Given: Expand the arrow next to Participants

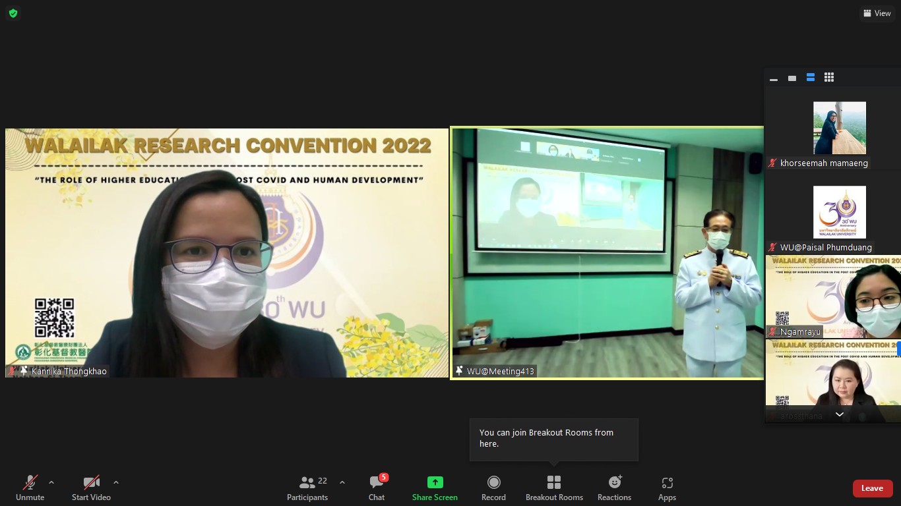Looking at the screenshot, I should [342, 482].
